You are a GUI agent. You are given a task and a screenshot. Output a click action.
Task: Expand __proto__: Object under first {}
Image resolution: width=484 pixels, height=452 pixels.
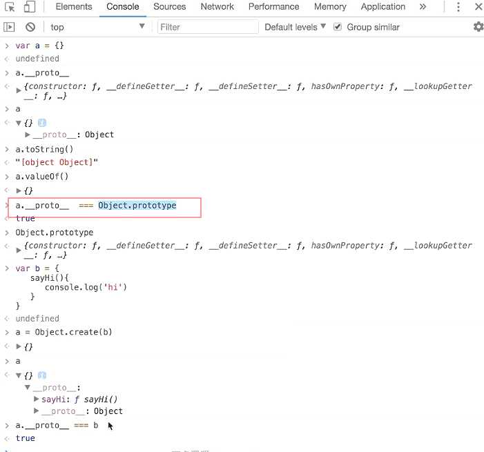coord(28,135)
